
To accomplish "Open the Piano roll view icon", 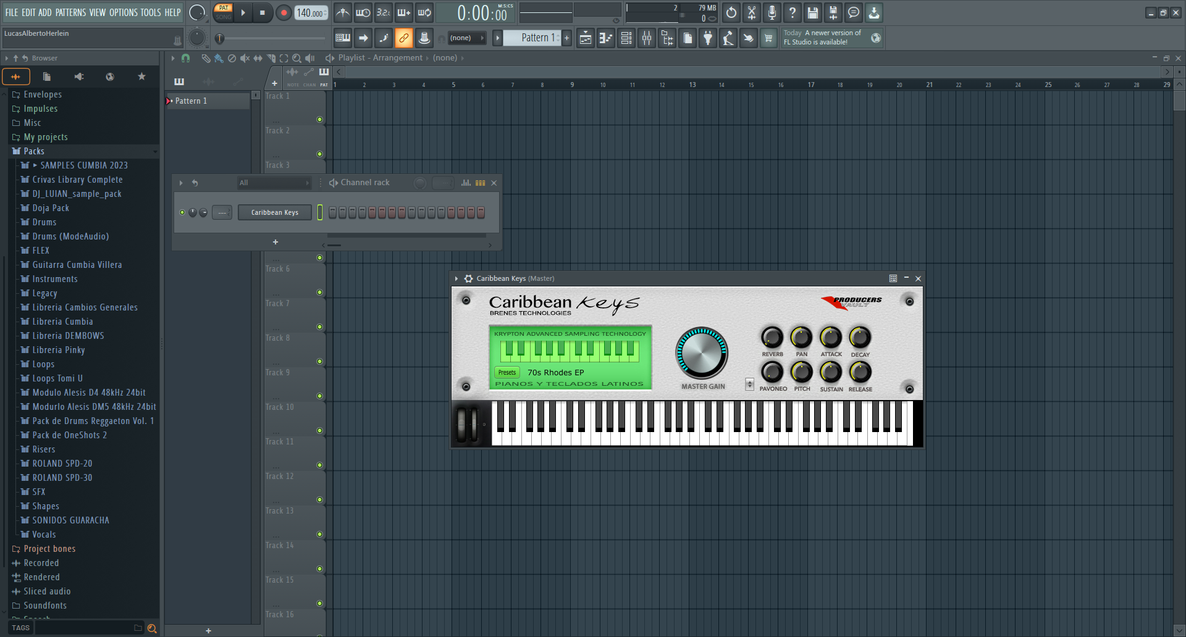I will click(x=606, y=38).
